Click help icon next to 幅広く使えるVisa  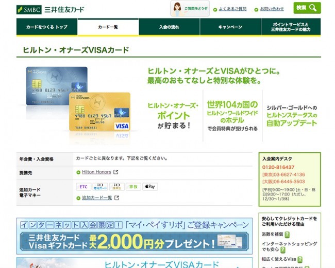pos(300,259)
